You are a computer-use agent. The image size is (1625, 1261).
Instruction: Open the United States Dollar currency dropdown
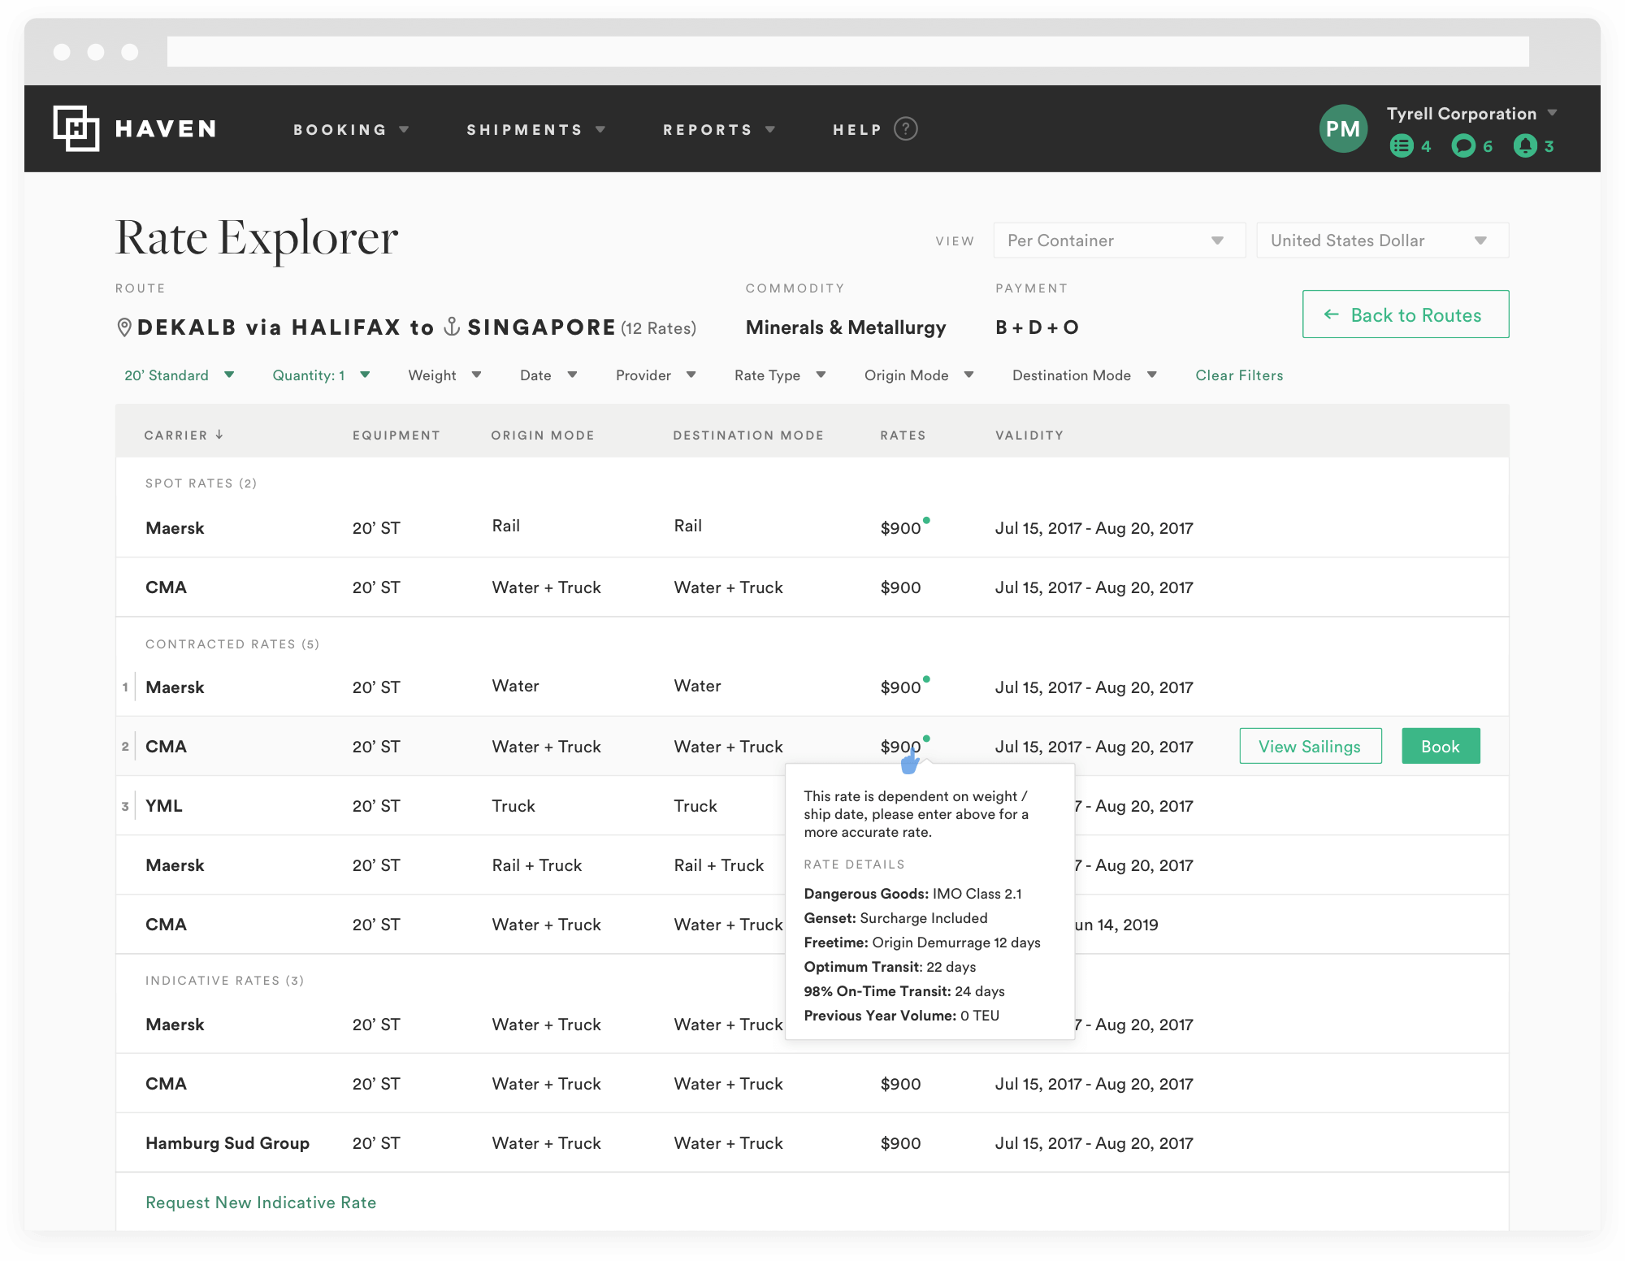click(x=1382, y=240)
